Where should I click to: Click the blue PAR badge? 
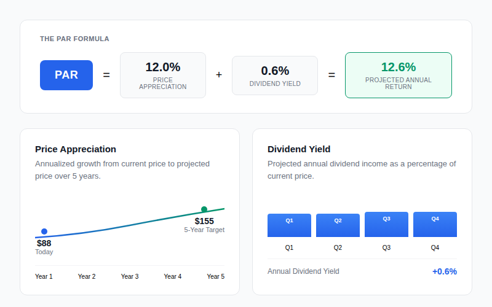point(66,75)
